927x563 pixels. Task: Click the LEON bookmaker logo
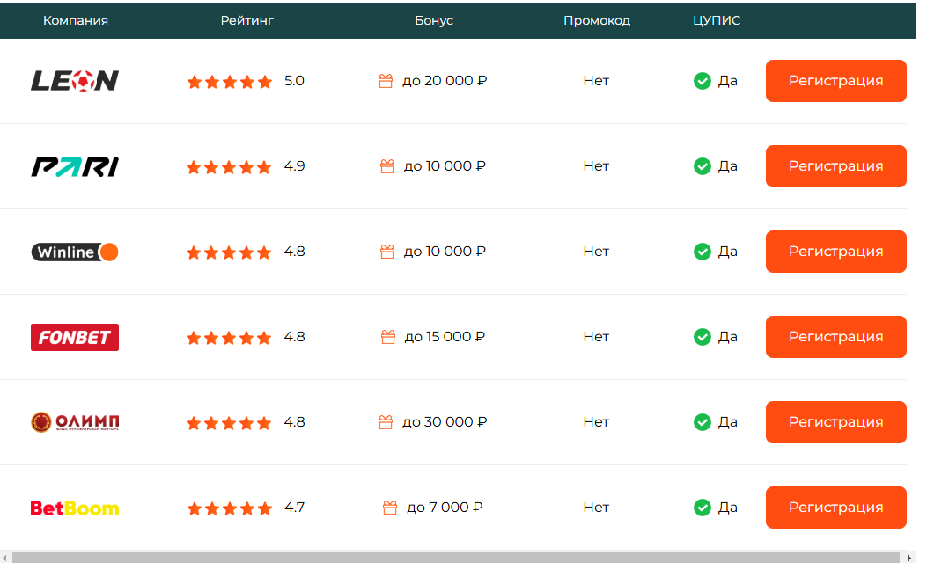click(75, 81)
